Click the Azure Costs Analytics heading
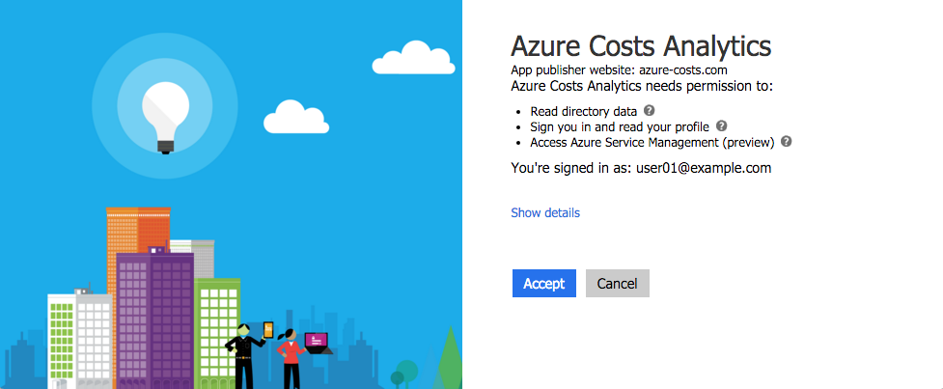 point(641,45)
